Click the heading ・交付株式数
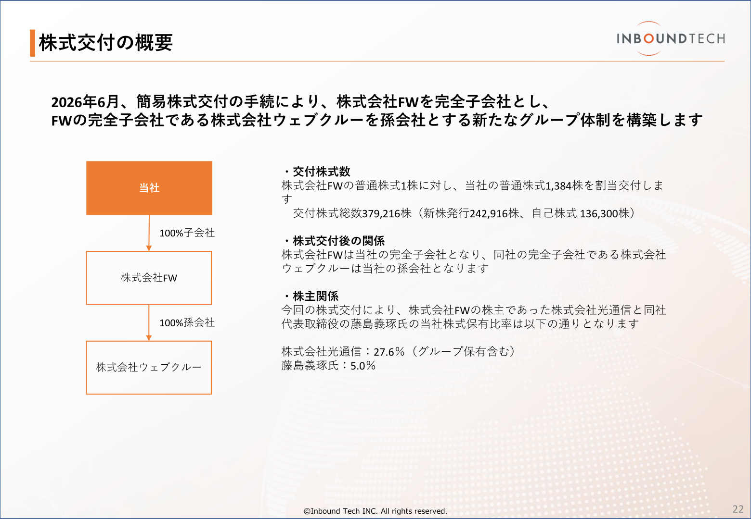This screenshot has height=519, width=751. click(316, 172)
